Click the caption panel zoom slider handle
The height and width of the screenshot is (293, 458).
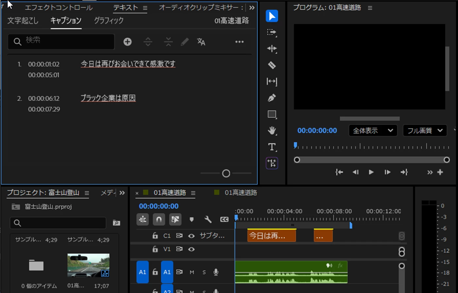click(226, 173)
